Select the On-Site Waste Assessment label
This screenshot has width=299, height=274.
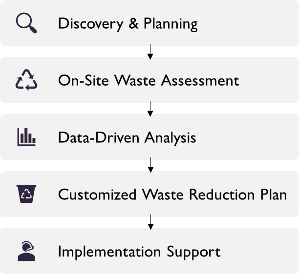coord(149,80)
